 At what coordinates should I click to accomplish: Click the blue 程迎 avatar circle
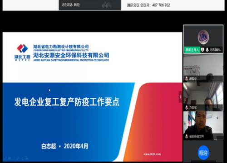click(203, 153)
